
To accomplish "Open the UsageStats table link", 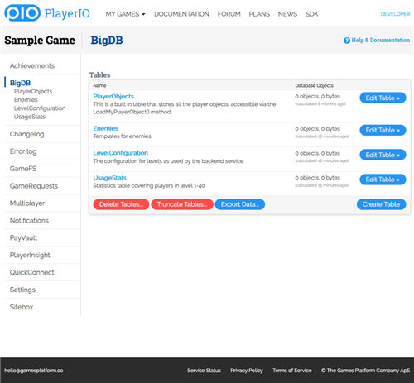I will click(x=109, y=178).
